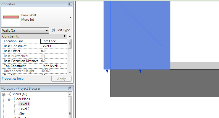Toggle the Base is Attached checkbox
Viewport: 219px width, 118px height.
(x=43, y=56)
